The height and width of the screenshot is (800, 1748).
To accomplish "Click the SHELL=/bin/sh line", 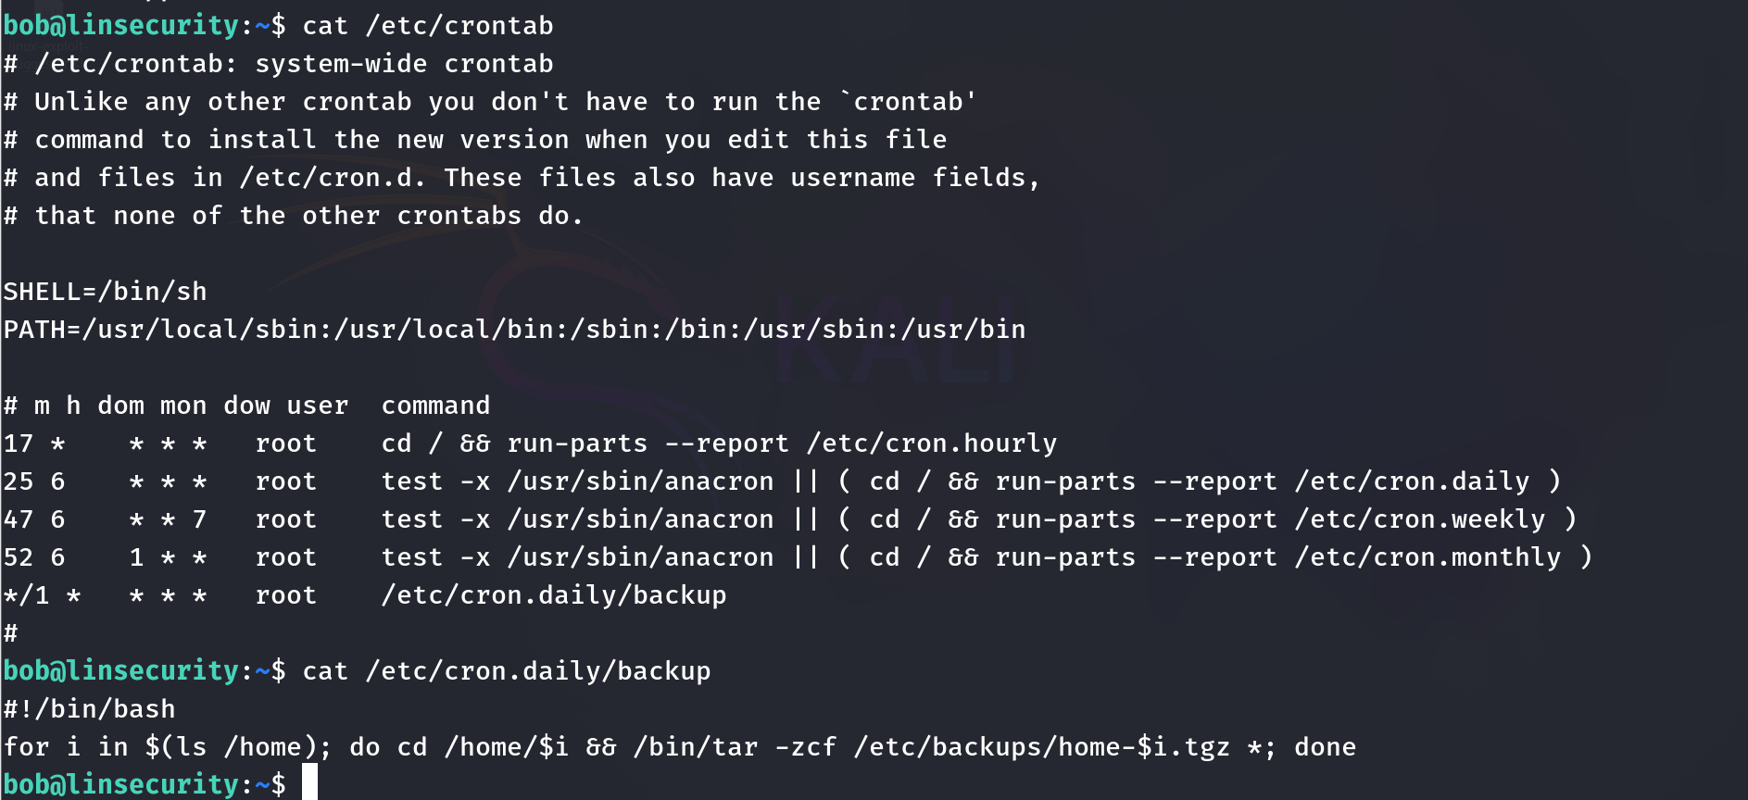I will pos(105,292).
